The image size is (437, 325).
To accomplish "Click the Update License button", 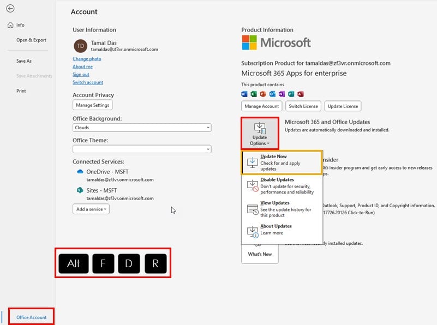I will (343, 106).
